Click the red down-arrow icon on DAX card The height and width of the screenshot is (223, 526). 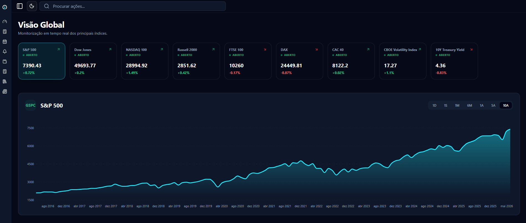317,49
